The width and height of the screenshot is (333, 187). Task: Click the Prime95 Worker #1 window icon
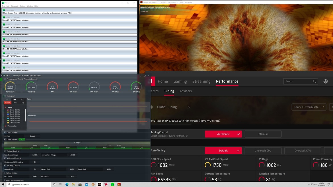click(4, 17)
